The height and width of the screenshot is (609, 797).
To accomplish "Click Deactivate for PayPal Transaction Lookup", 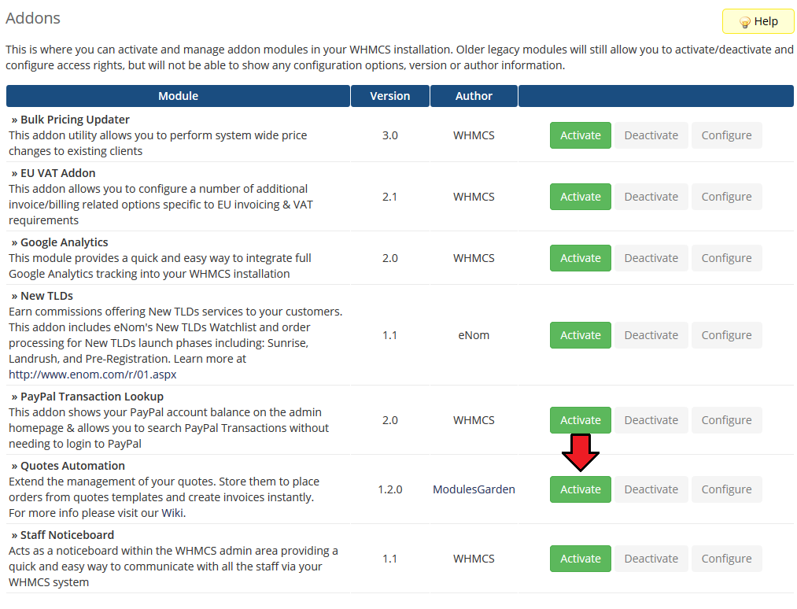I will 651,420.
